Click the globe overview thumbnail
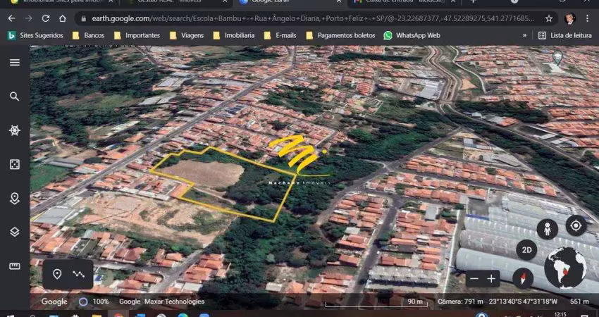599x317 pixels. point(565,268)
